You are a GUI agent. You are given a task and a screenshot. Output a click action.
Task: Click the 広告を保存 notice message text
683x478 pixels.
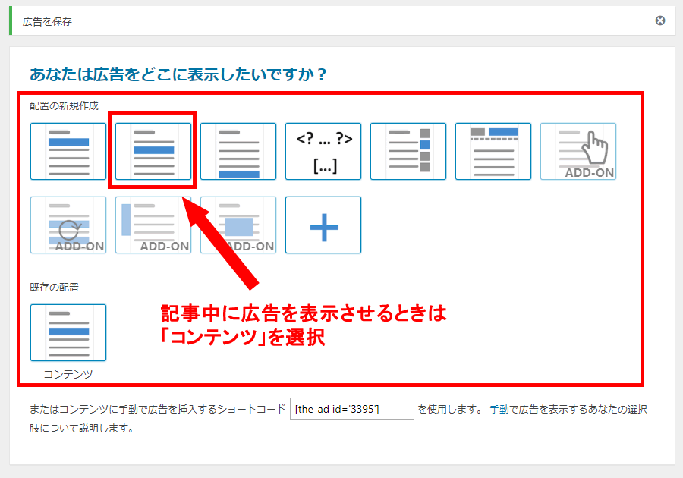pos(48,21)
